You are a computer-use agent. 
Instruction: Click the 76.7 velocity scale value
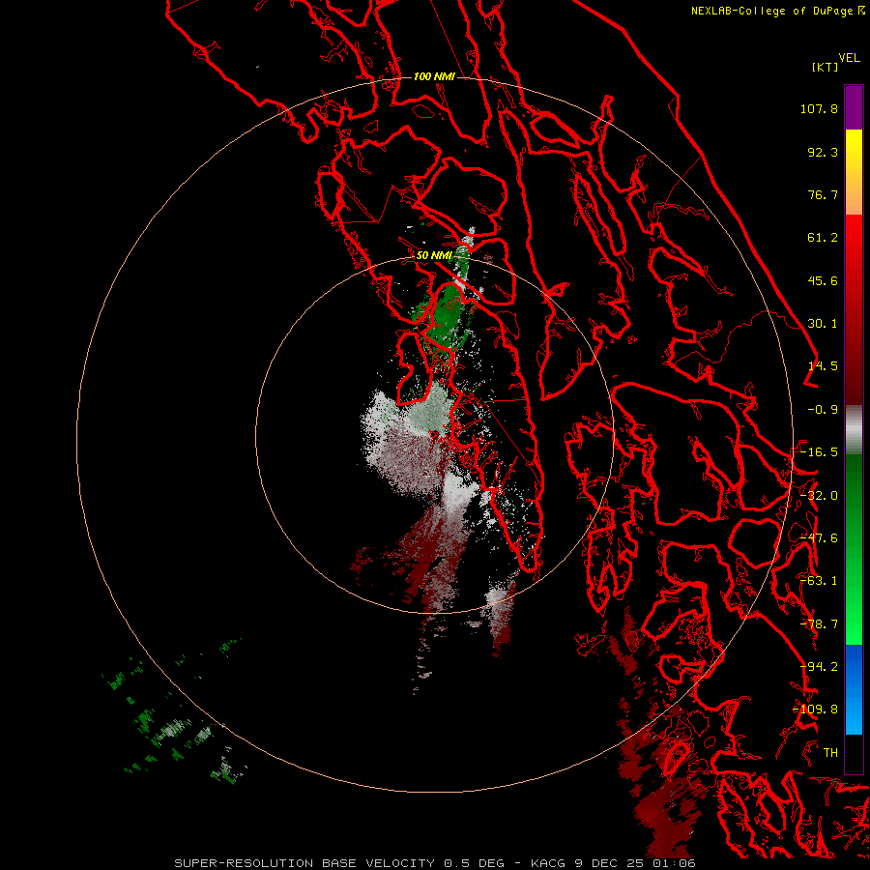[823, 194]
